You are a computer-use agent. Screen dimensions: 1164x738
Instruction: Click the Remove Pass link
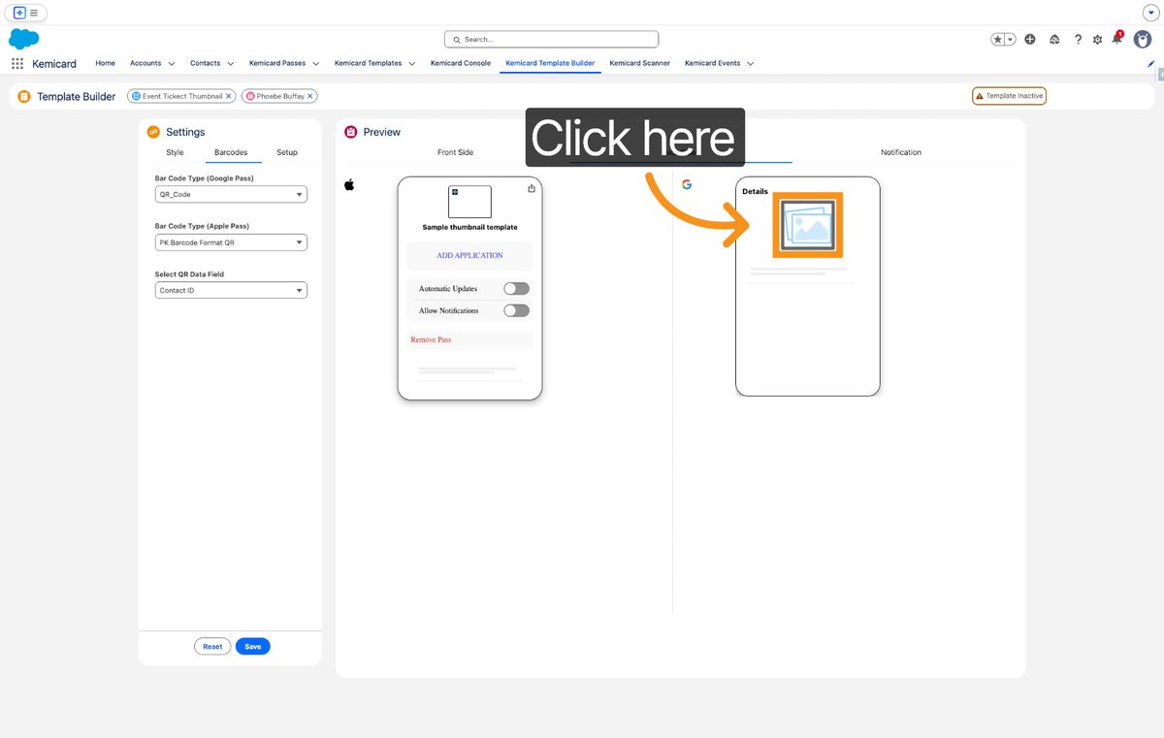[431, 339]
